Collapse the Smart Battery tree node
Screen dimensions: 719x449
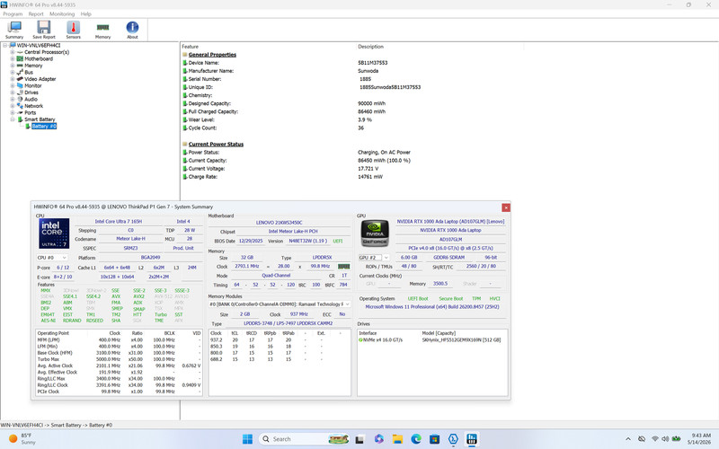[x=13, y=119]
